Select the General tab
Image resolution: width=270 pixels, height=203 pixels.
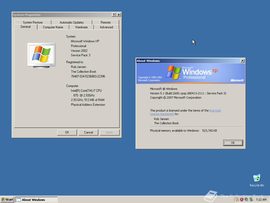tap(26, 27)
